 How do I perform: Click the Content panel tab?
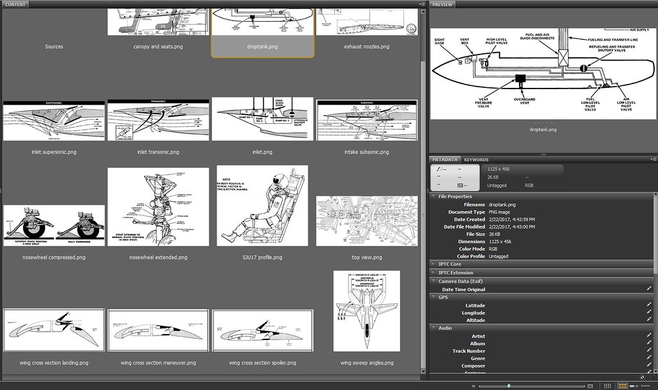click(15, 4)
